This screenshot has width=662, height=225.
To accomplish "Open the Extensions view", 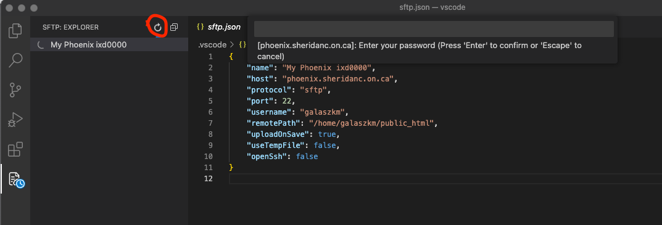I will (15, 149).
